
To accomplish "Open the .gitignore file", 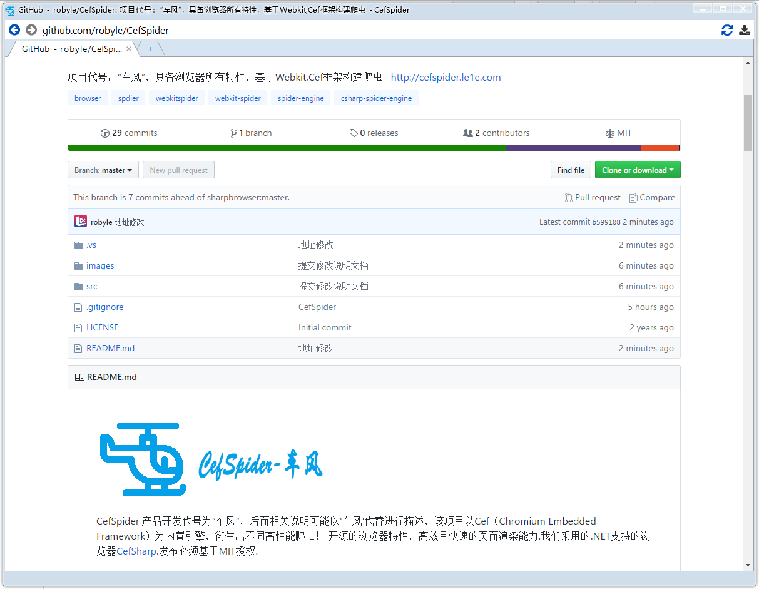I will pyautogui.click(x=105, y=307).
